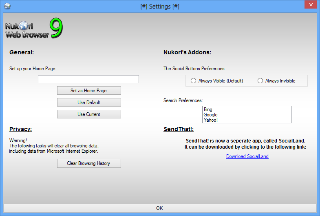The image size is (320, 216).
Task: Click Use Default button
Action: [89, 102]
